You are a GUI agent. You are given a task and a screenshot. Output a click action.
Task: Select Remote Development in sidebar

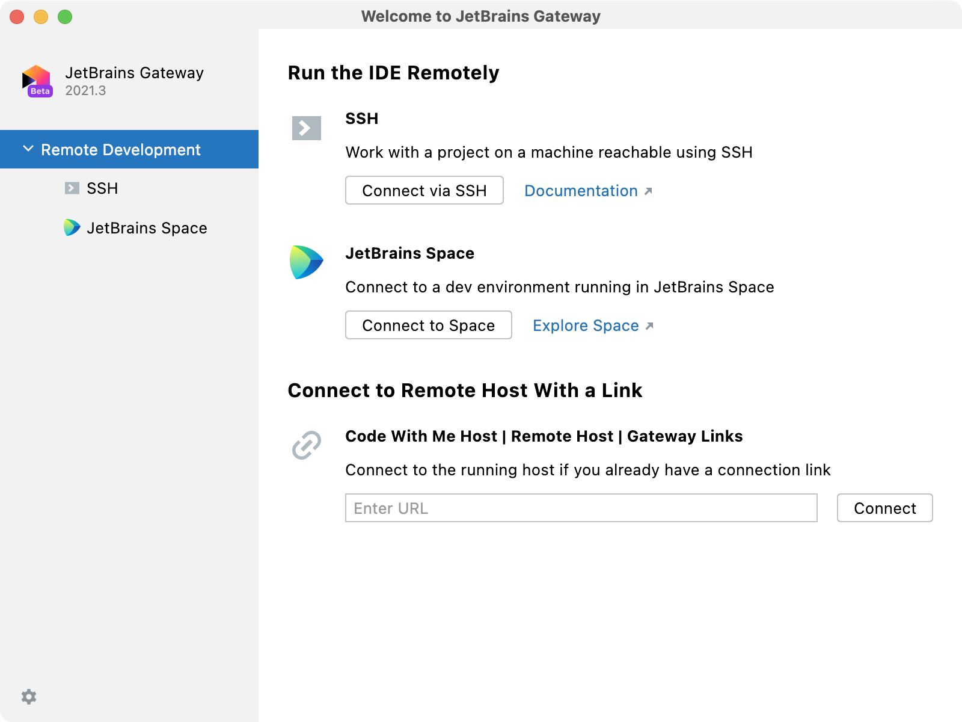point(120,150)
